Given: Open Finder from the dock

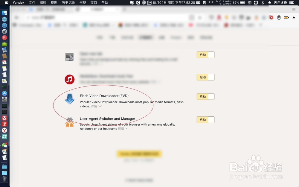Looking at the screenshot, I should (4, 13).
